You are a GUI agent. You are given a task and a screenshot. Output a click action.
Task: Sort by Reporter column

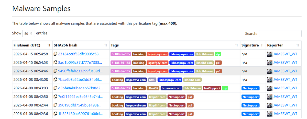pos(283,45)
